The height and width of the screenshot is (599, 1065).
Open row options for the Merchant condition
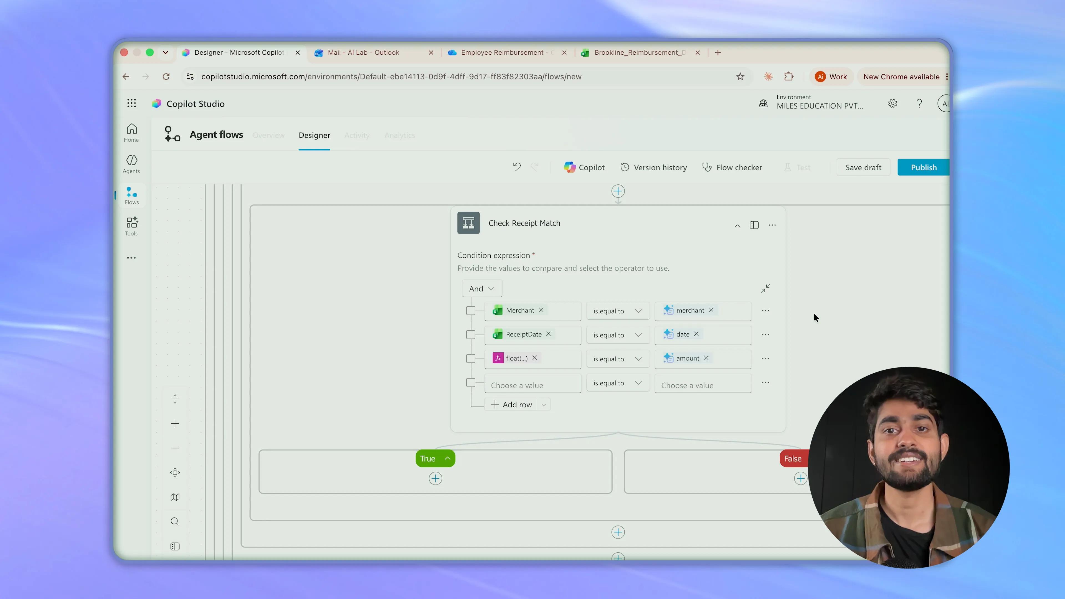(765, 311)
